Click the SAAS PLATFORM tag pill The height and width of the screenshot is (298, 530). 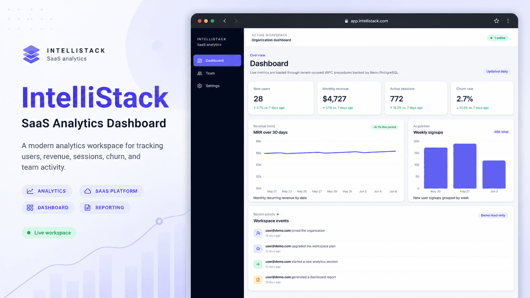111,191
